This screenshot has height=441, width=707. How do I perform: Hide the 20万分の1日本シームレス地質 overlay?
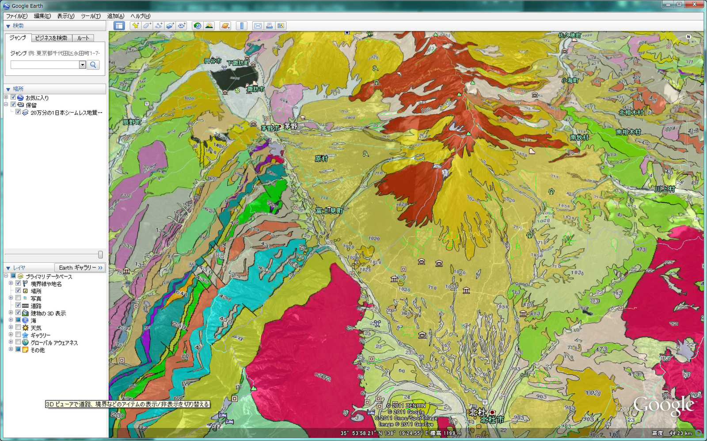coord(18,112)
